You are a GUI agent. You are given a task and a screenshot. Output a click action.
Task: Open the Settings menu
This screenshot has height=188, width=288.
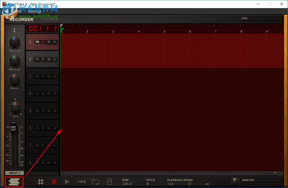coord(35,11)
